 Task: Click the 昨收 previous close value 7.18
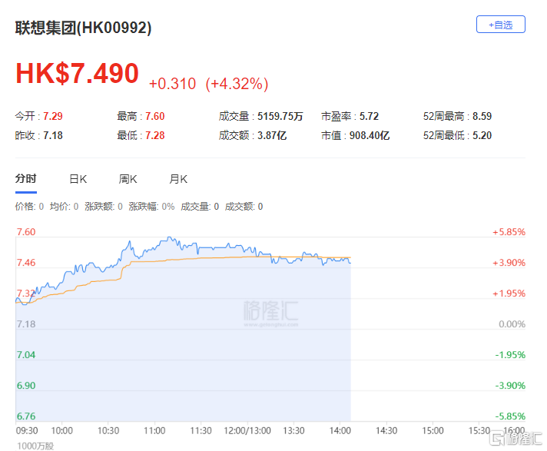pos(53,135)
